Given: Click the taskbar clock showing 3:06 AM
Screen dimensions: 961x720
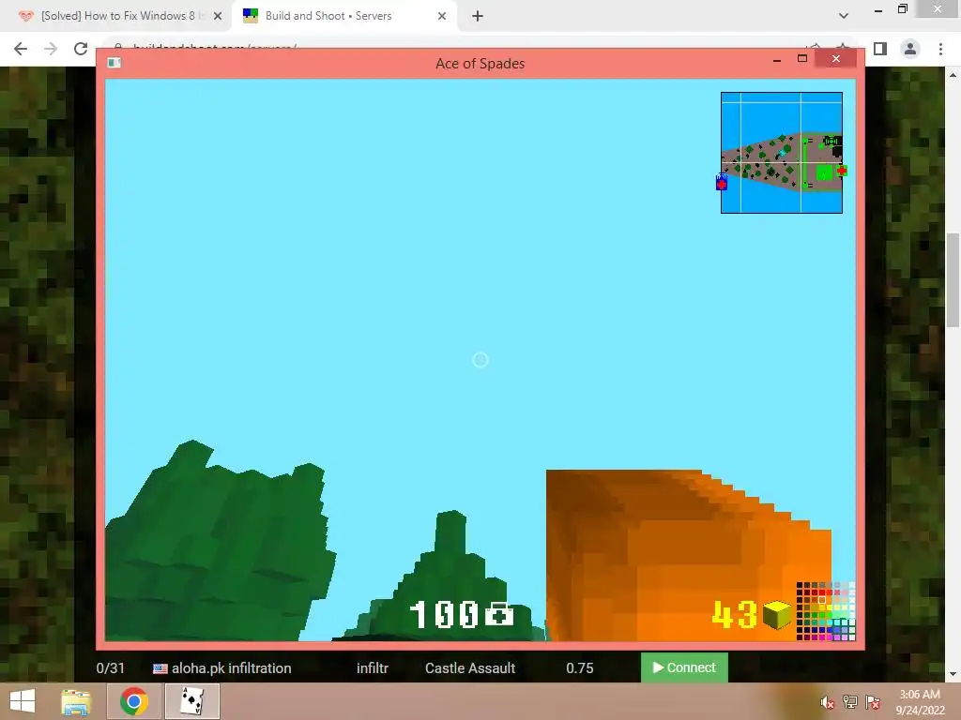Looking at the screenshot, I should [x=920, y=702].
